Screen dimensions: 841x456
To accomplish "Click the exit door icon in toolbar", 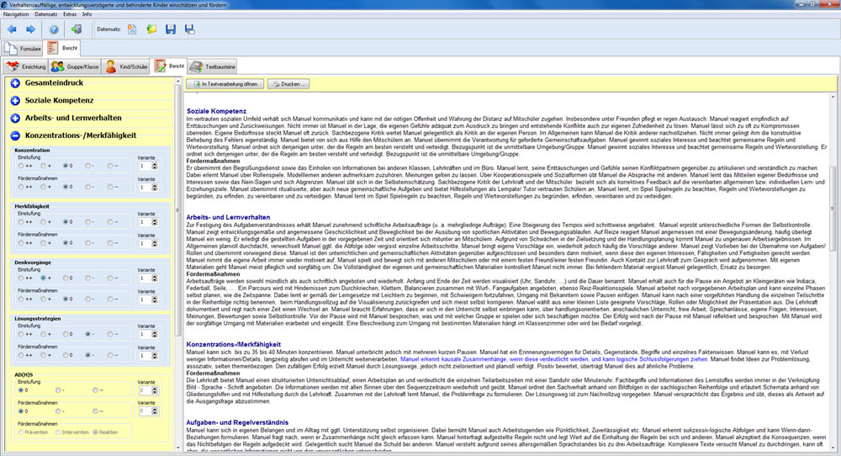I will coord(77,29).
